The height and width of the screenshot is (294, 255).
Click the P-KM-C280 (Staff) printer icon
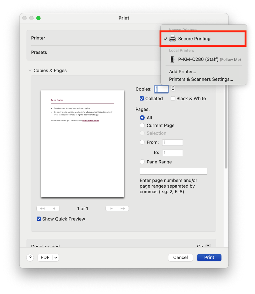[173, 60]
